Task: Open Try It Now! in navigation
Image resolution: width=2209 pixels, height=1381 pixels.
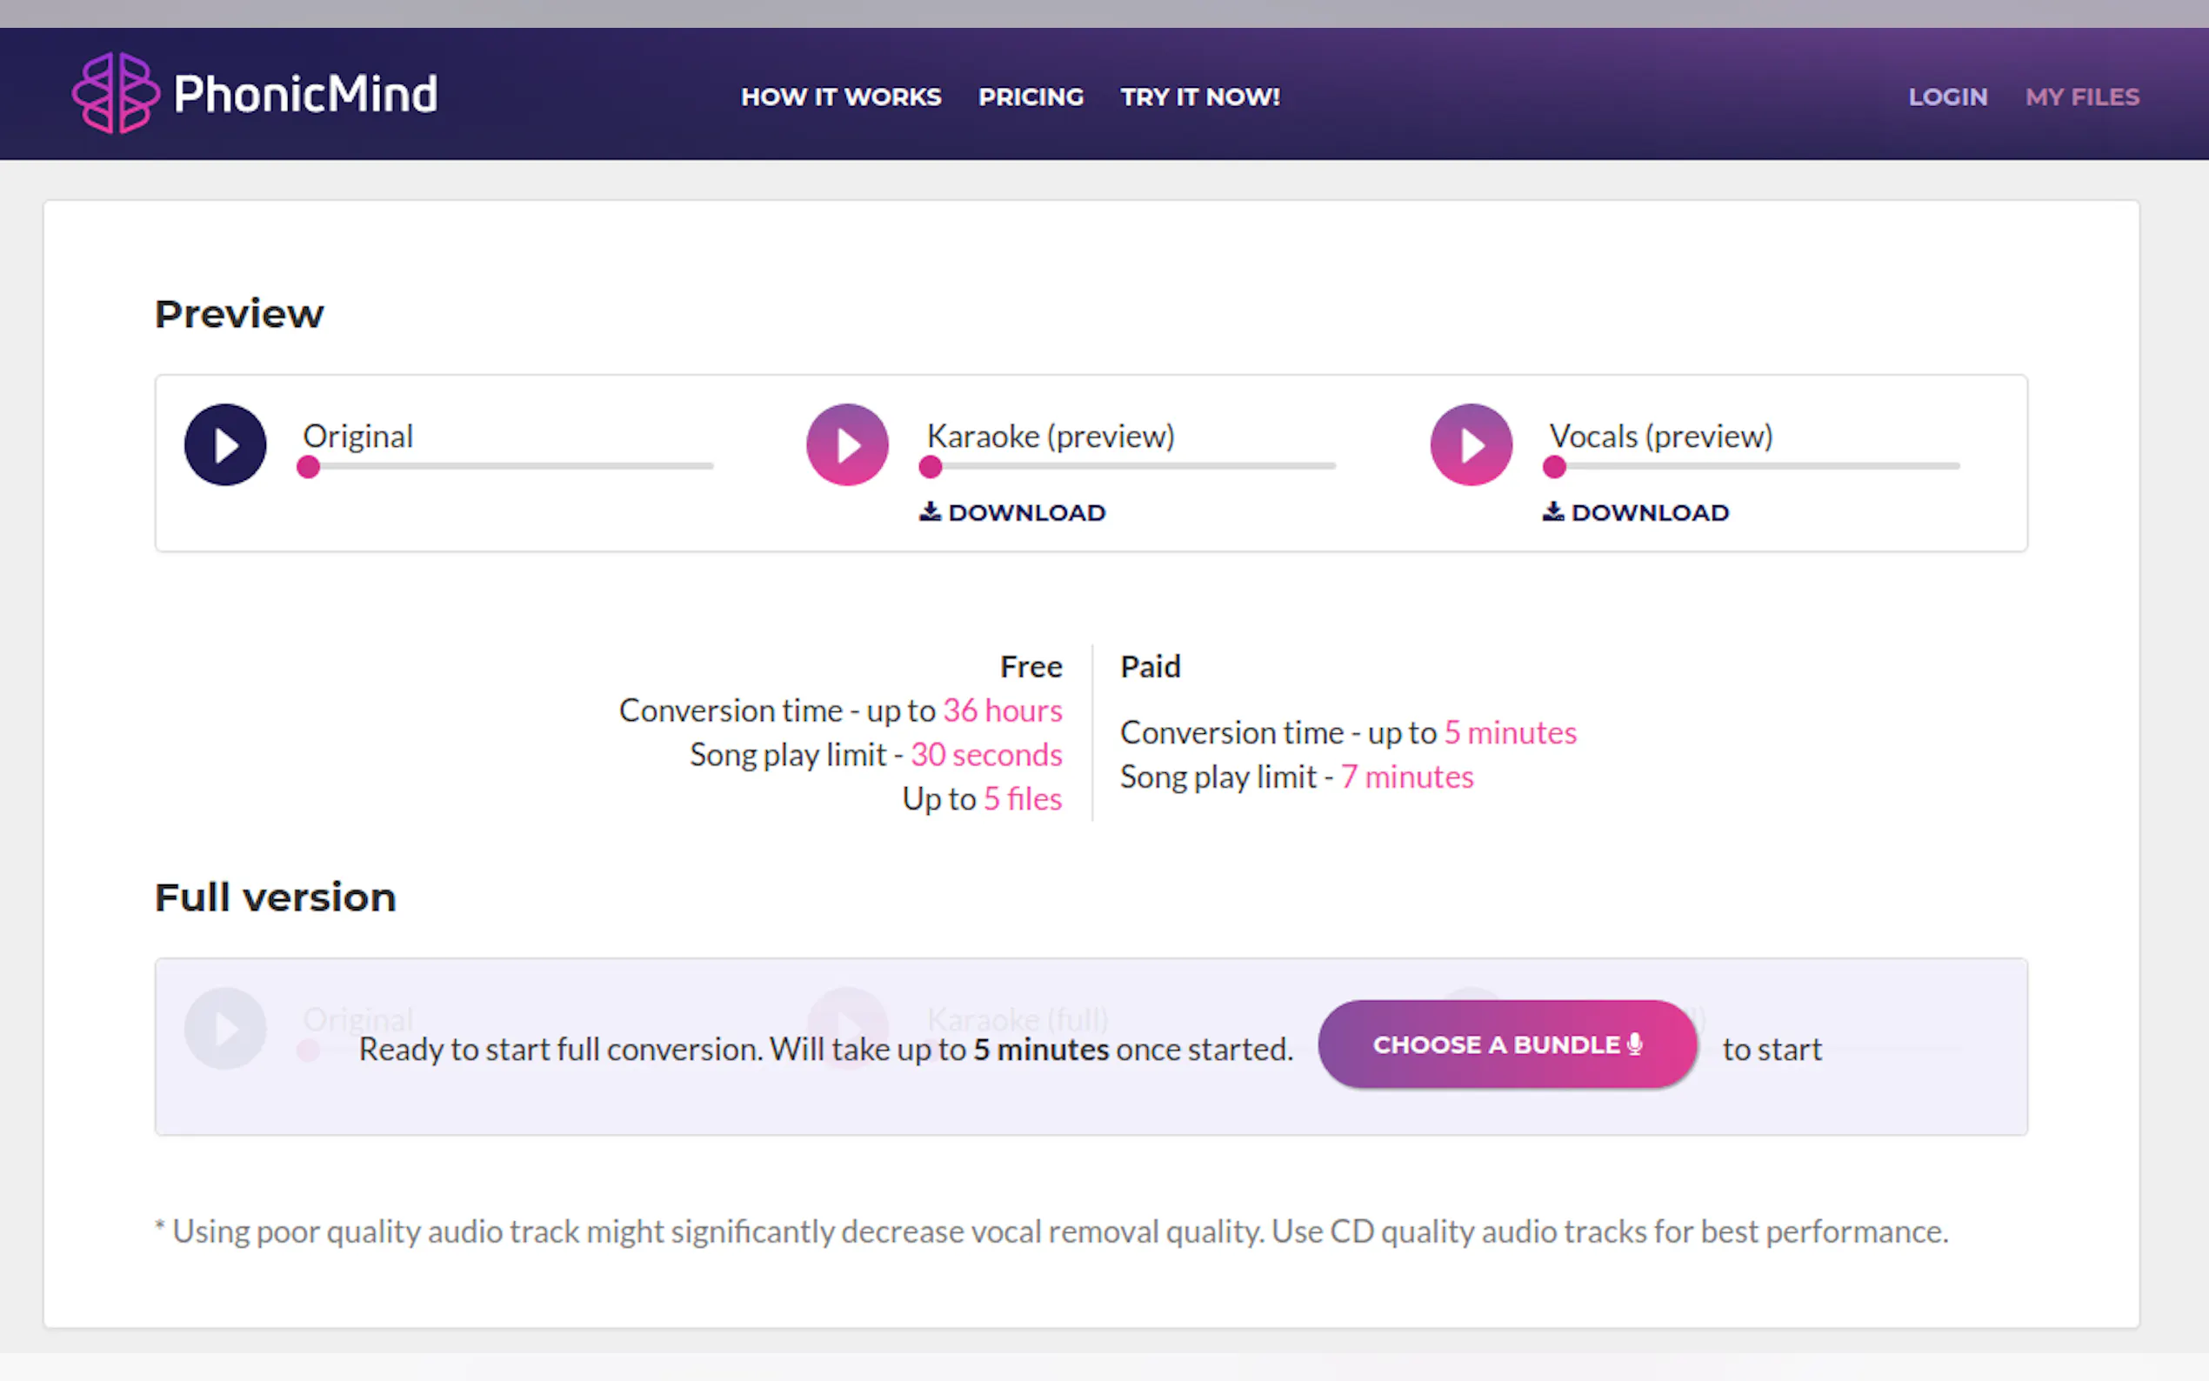Action: point(1199,97)
